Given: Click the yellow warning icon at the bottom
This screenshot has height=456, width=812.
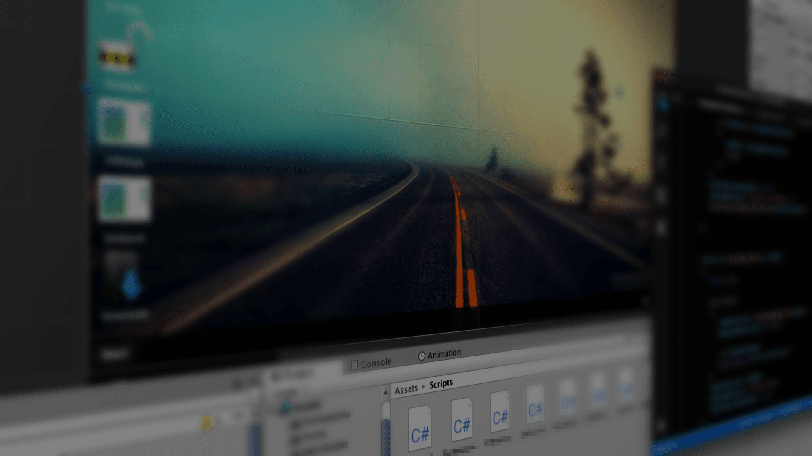Looking at the screenshot, I should click(206, 423).
